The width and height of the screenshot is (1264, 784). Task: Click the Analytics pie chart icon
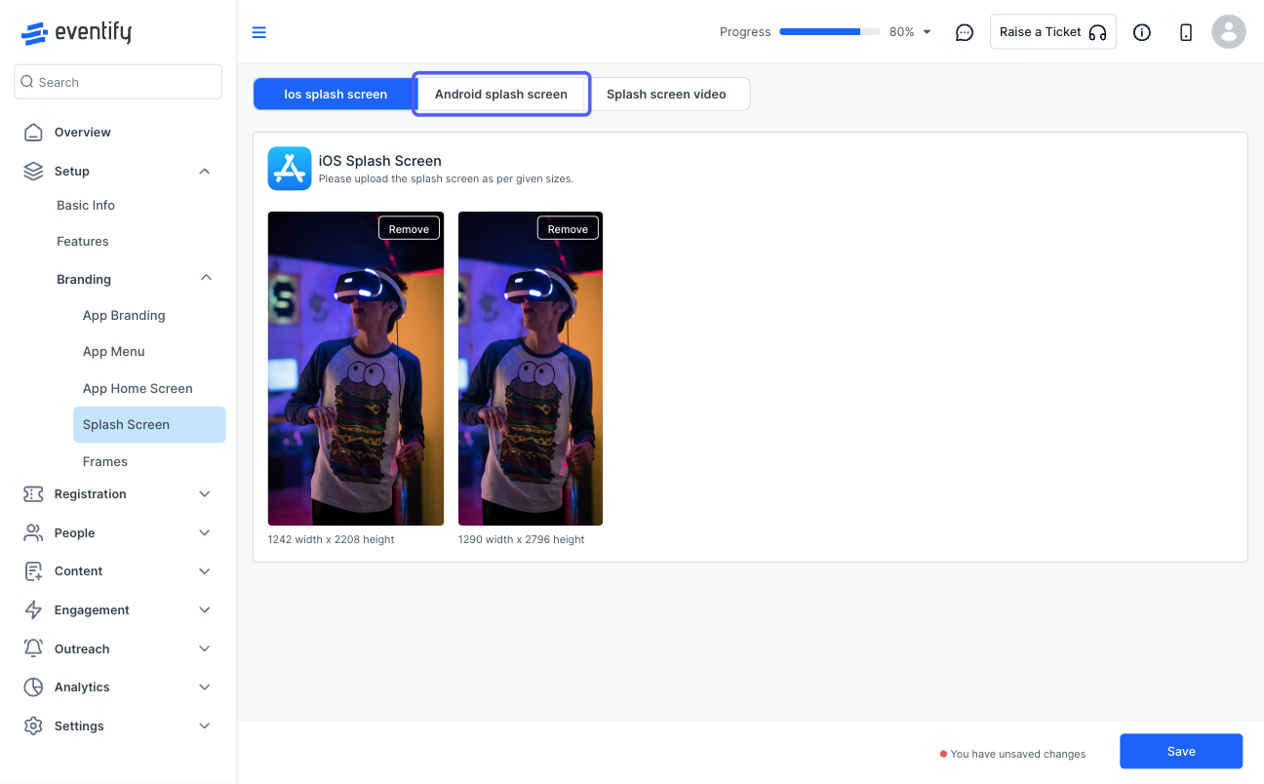tap(33, 686)
